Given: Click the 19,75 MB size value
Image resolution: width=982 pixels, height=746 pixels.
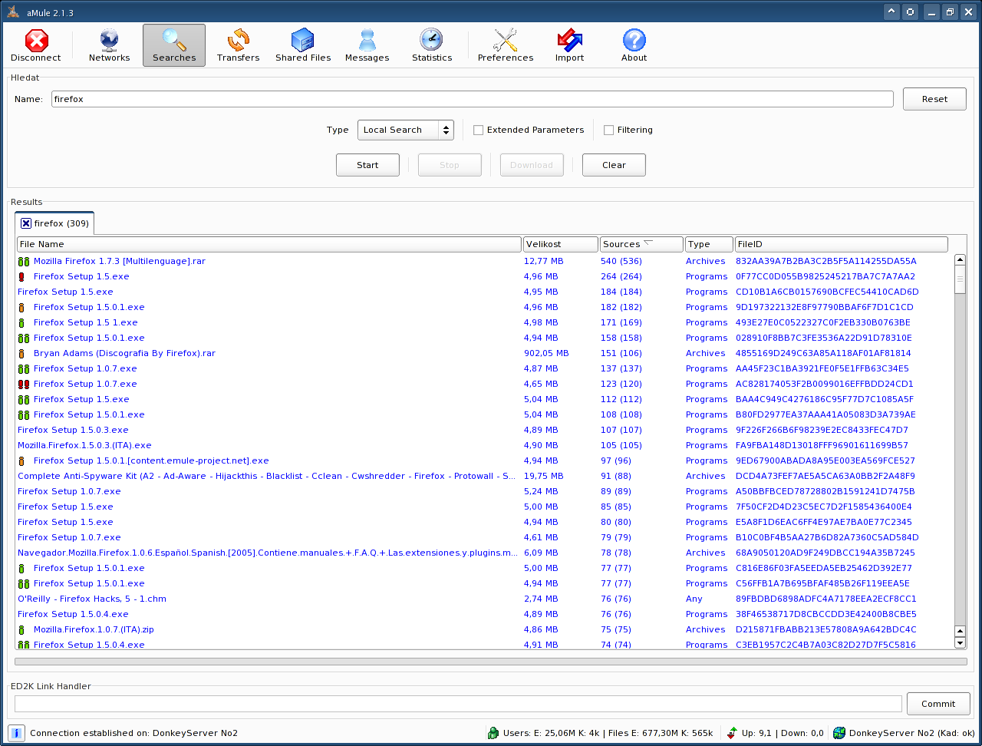Looking at the screenshot, I should pos(544,476).
